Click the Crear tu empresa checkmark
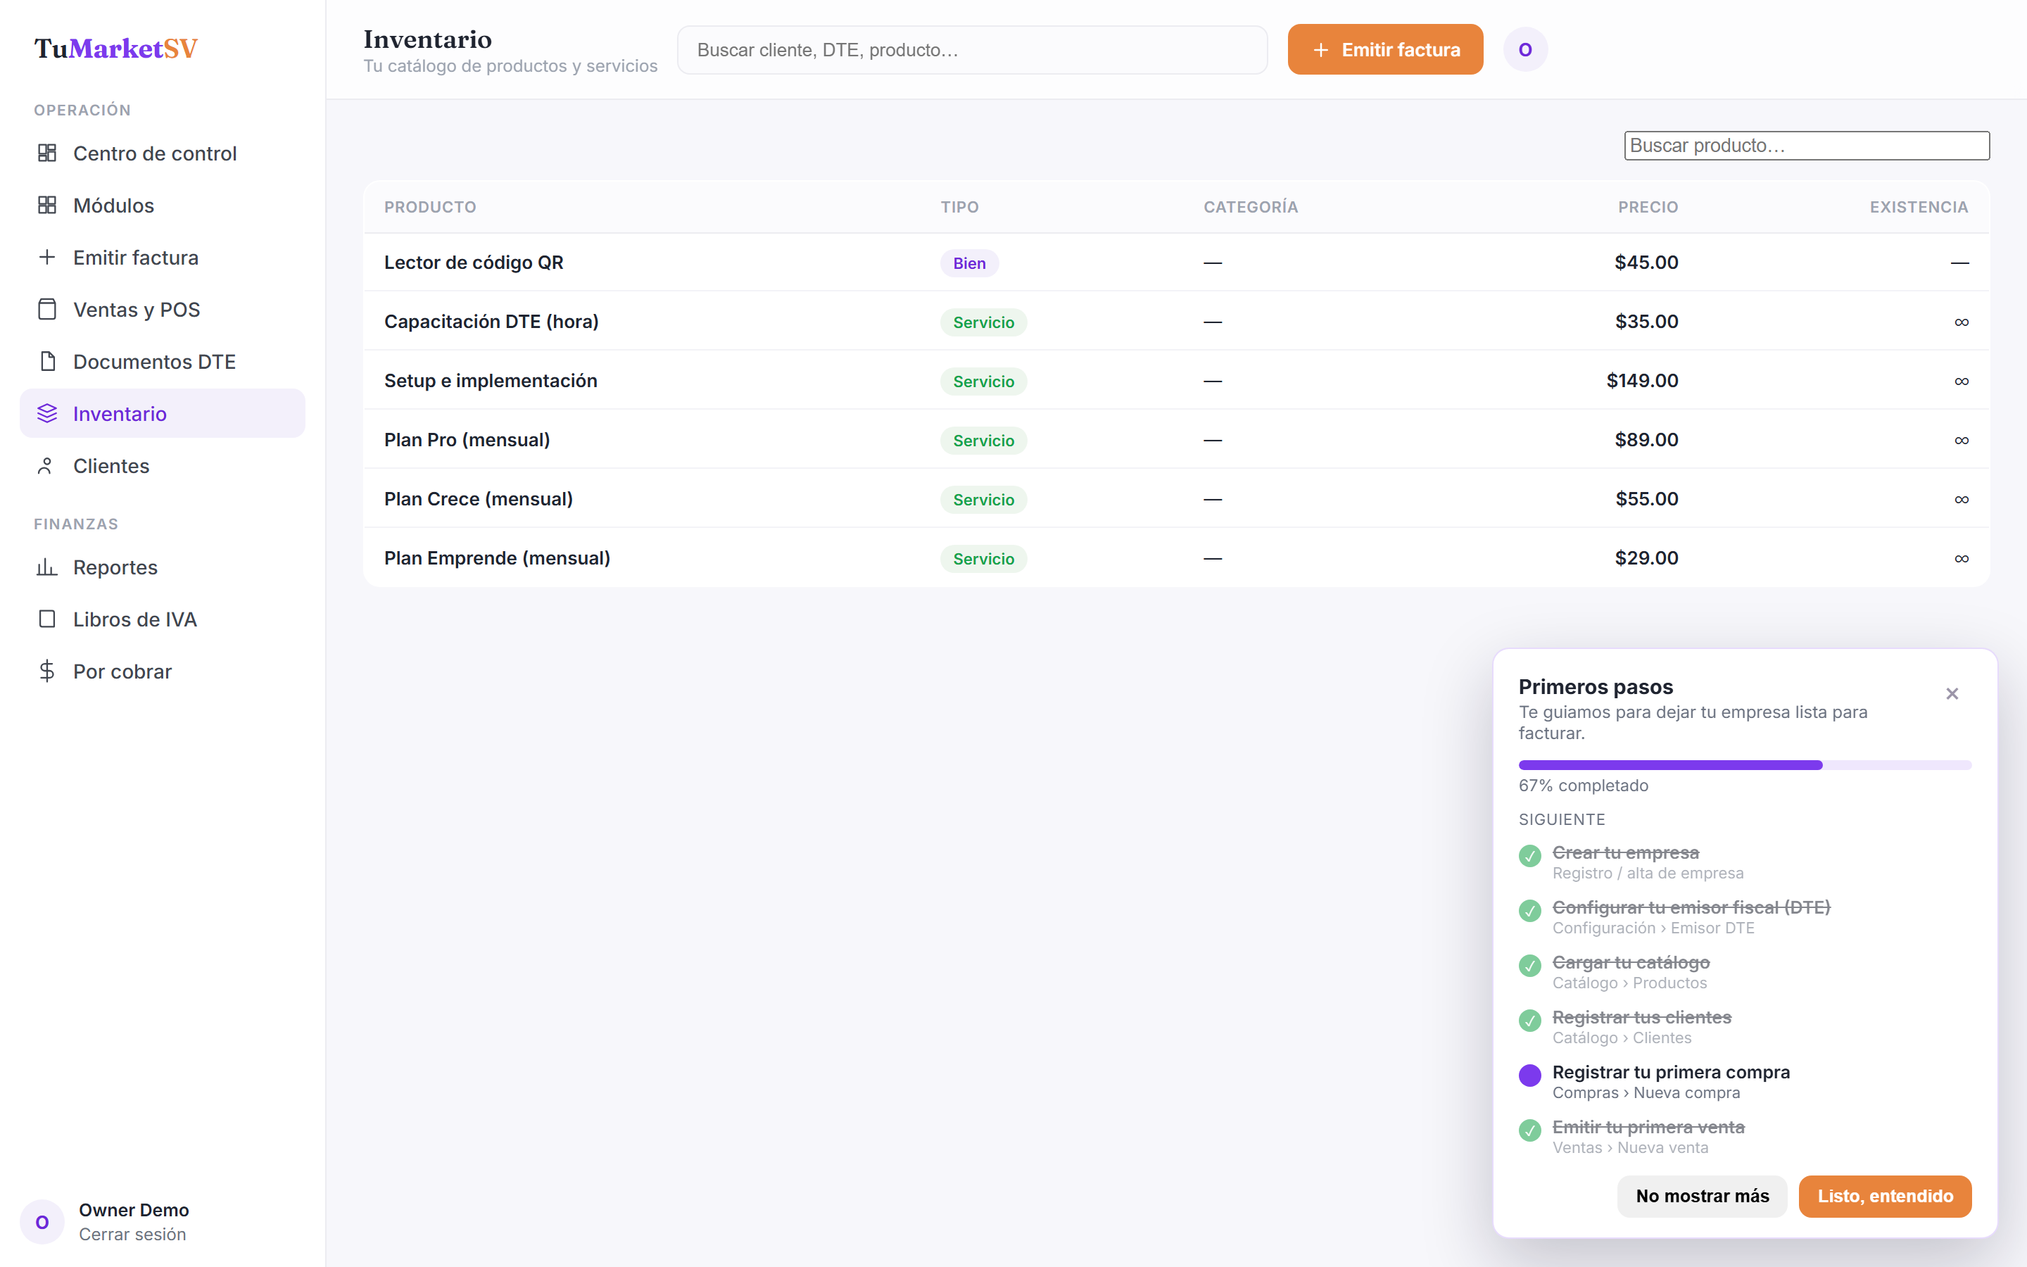This screenshot has height=1267, width=2027. coord(1529,855)
